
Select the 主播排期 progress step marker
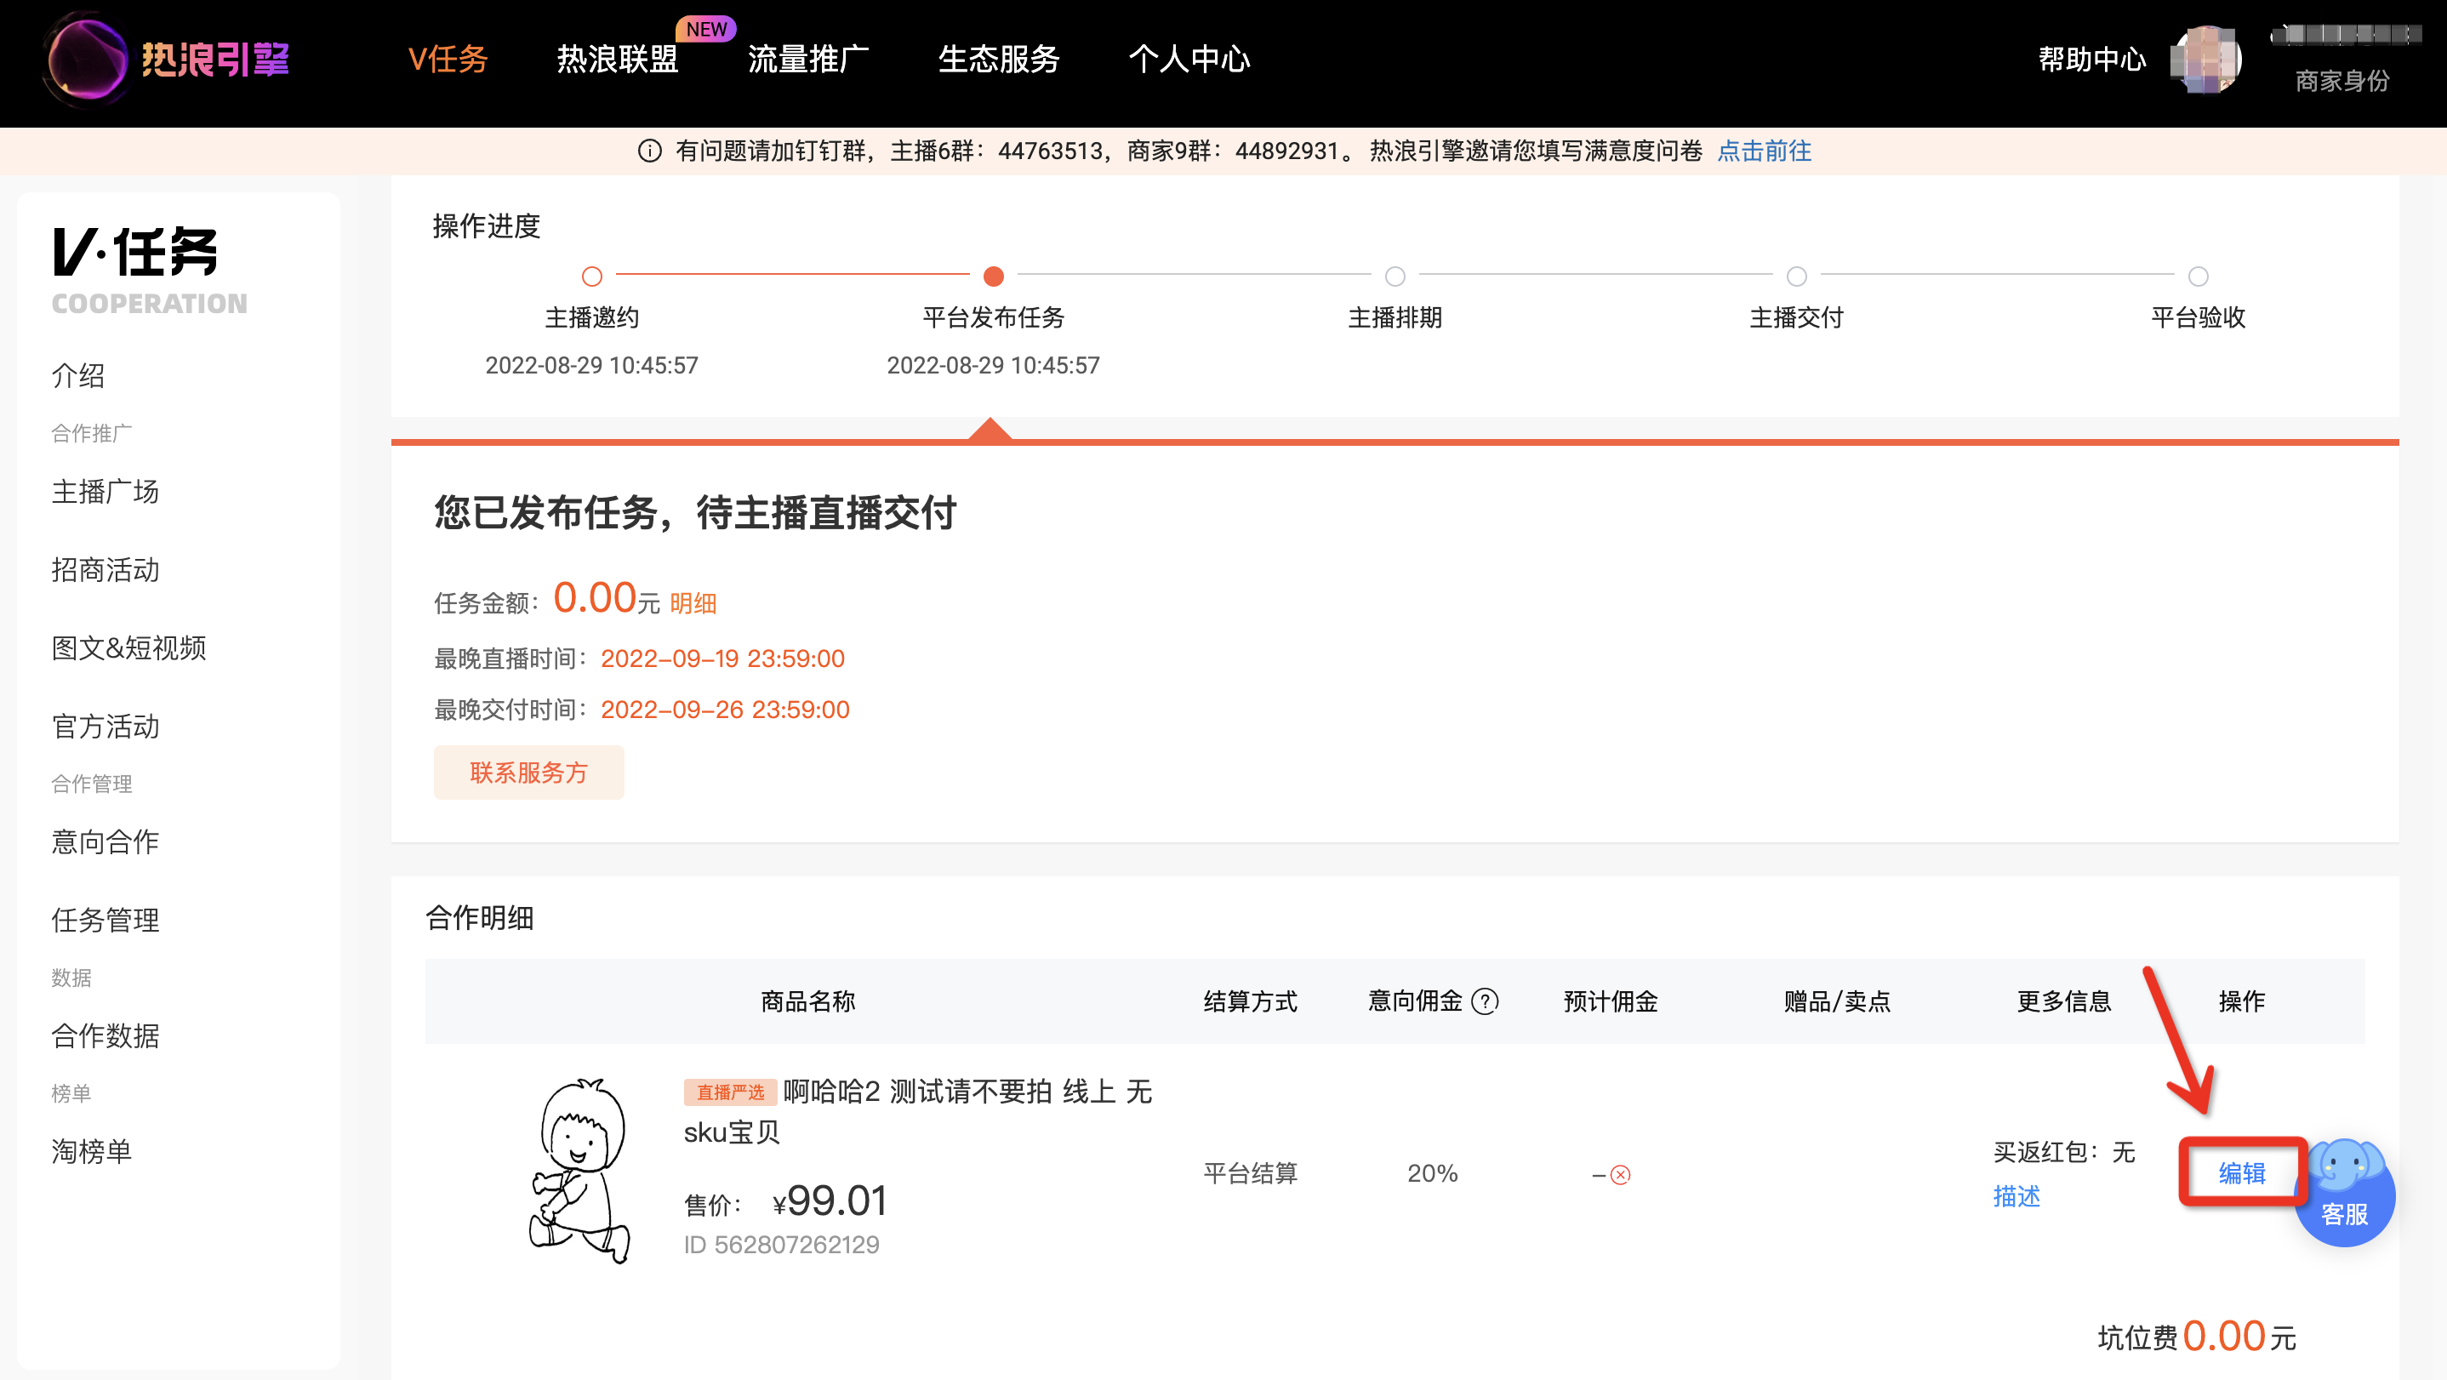click(x=1395, y=277)
